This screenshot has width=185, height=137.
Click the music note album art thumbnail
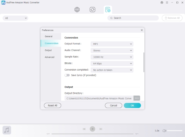pos(7,130)
